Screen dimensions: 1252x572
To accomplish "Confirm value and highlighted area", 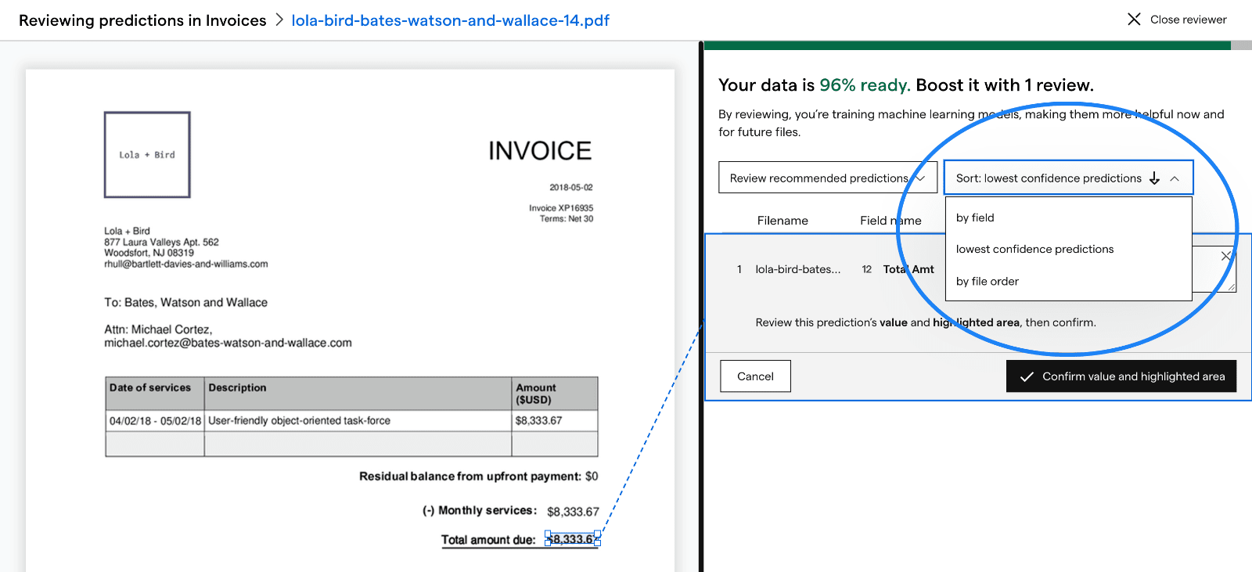I will (x=1121, y=376).
